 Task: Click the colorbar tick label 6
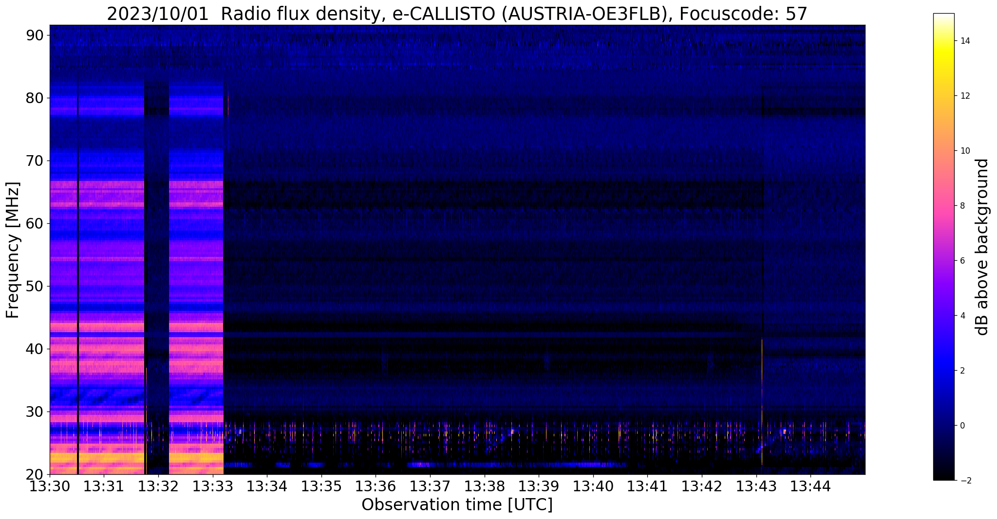tap(962, 261)
